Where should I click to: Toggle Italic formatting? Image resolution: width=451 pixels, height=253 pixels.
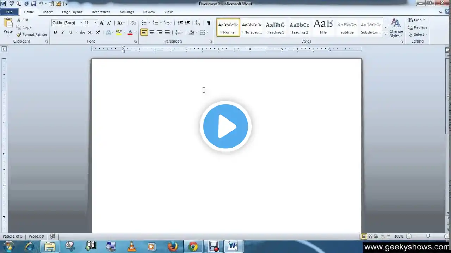[63, 32]
